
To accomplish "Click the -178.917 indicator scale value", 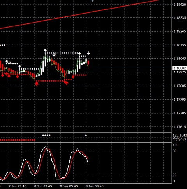I will [x=180, y=140].
